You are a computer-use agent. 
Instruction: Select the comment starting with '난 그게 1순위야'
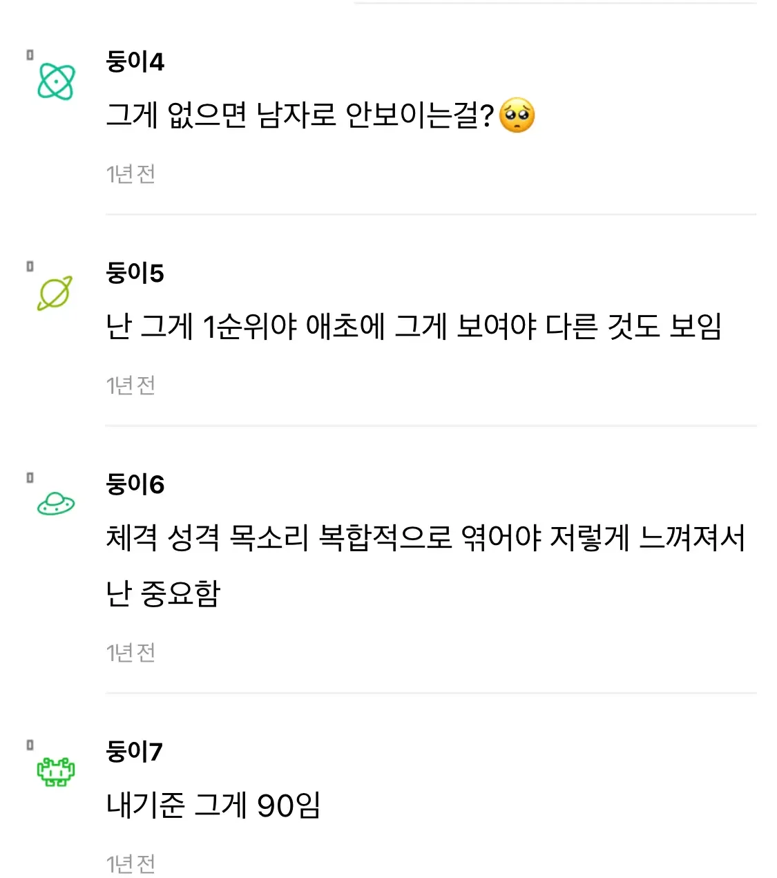(x=414, y=327)
